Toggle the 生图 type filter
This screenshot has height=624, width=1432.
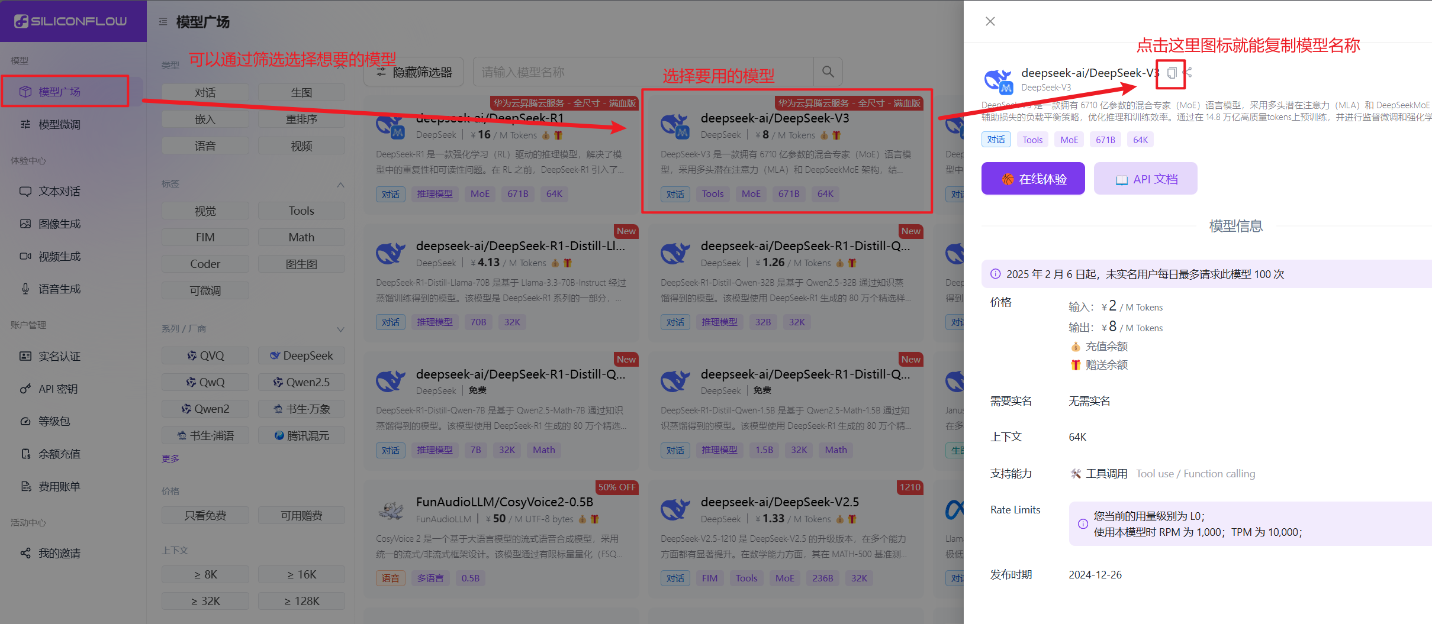[x=301, y=93]
